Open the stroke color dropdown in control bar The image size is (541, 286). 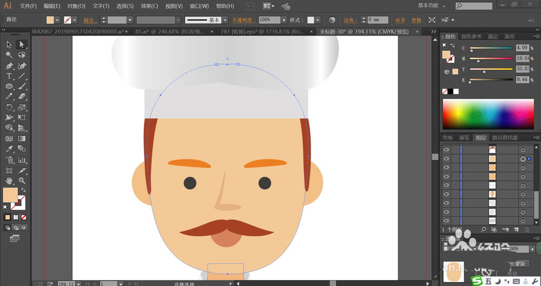point(75,20)
